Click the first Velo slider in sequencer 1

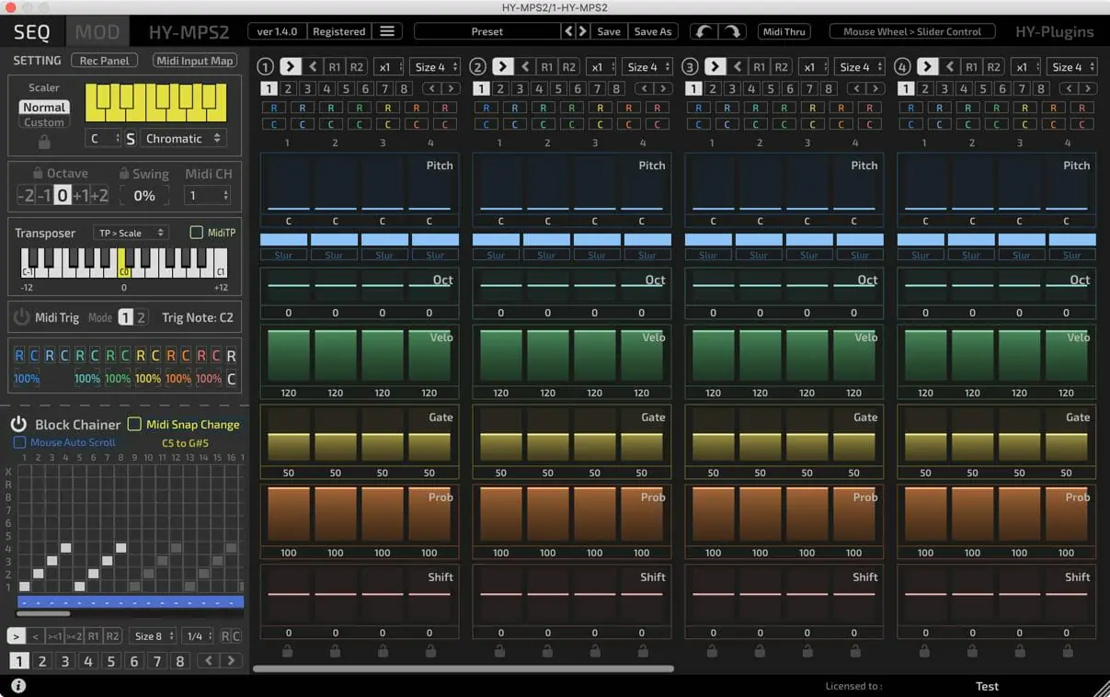point(289,355)
